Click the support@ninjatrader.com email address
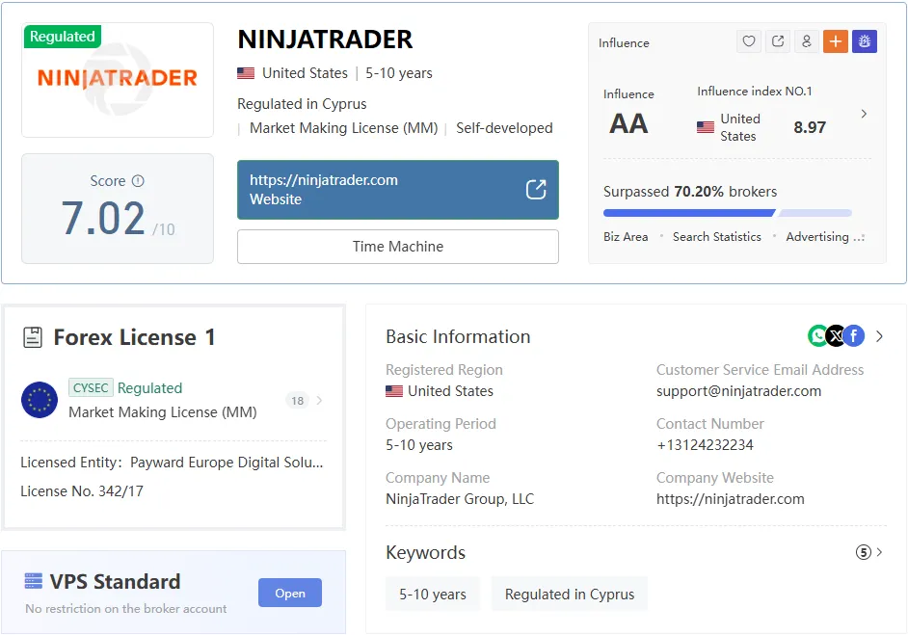908x635 pixels. pos(738,391)
